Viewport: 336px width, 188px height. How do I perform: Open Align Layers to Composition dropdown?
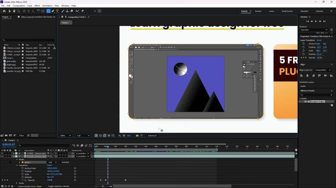point(323,70)
